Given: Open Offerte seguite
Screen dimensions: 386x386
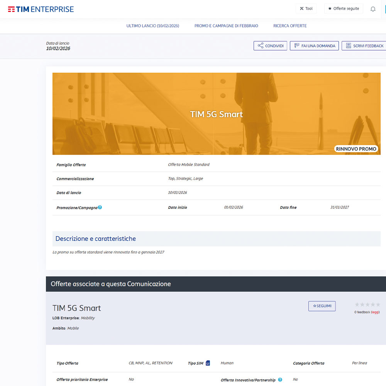Looking at the screenshot, I should [344, 8].
